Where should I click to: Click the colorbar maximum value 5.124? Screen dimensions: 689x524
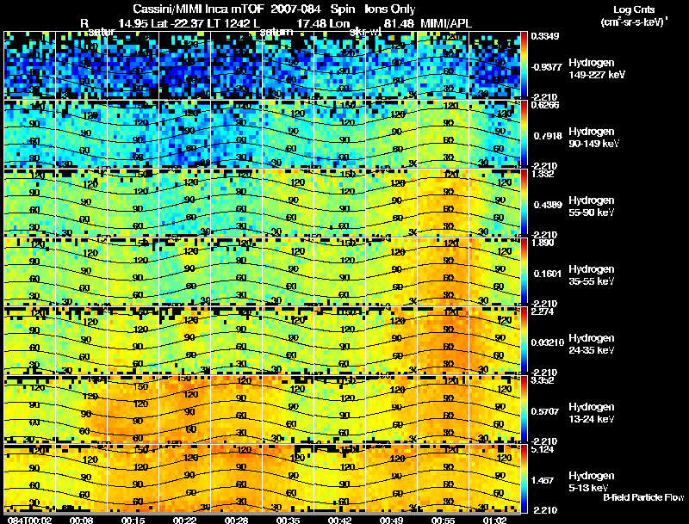543,449
